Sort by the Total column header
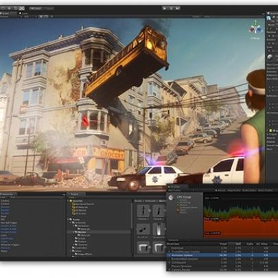The width and height of the screenshot is (278, 278). (x=223, y=244)
